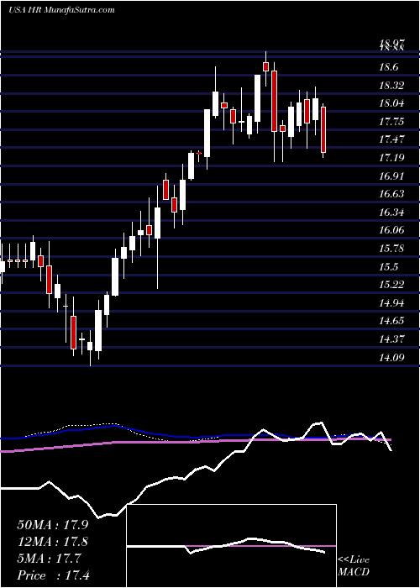
Task: Click the 50MA : 17.9 readout
Action: click(x=55, y=525)
